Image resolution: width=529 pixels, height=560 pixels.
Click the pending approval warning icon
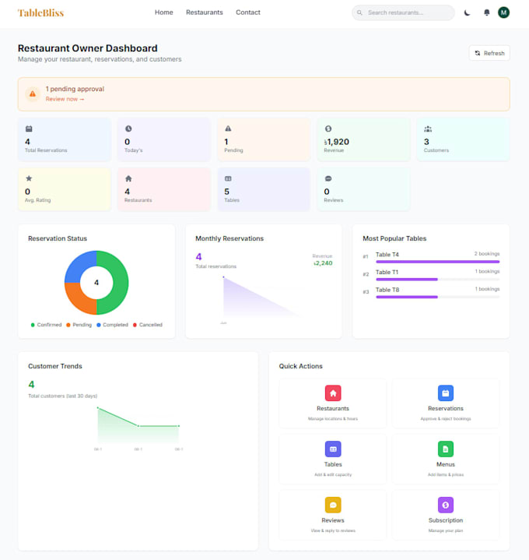pos(33,94)
